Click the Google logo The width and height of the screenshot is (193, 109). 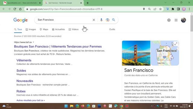21,20
